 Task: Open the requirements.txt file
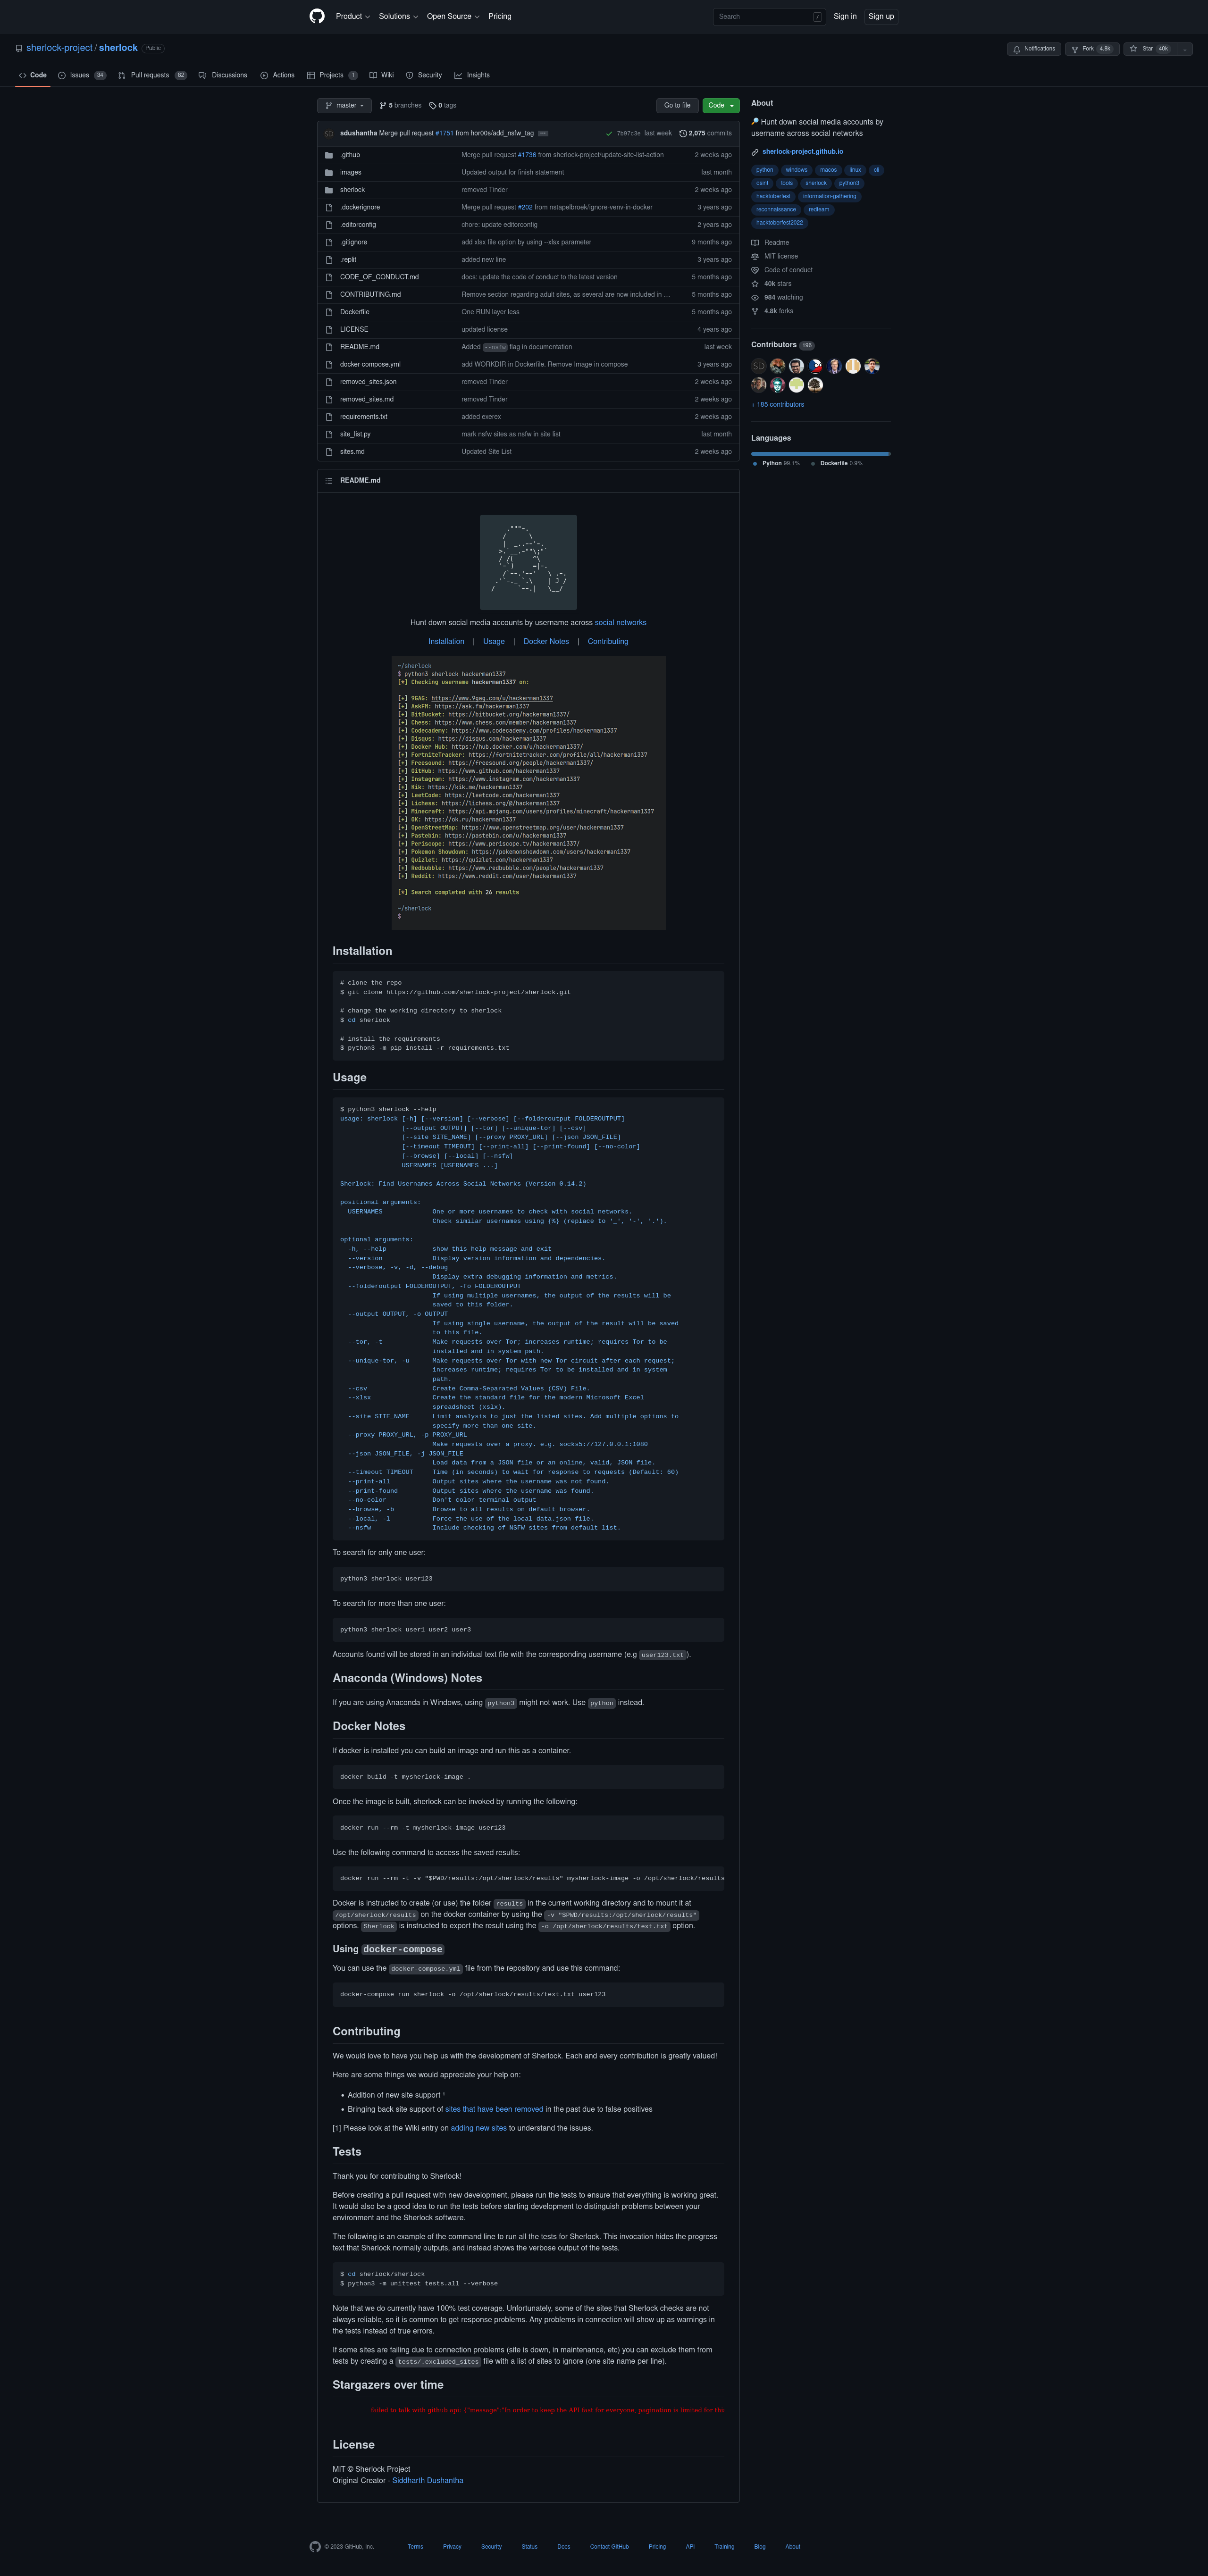[x=363, y=417]
